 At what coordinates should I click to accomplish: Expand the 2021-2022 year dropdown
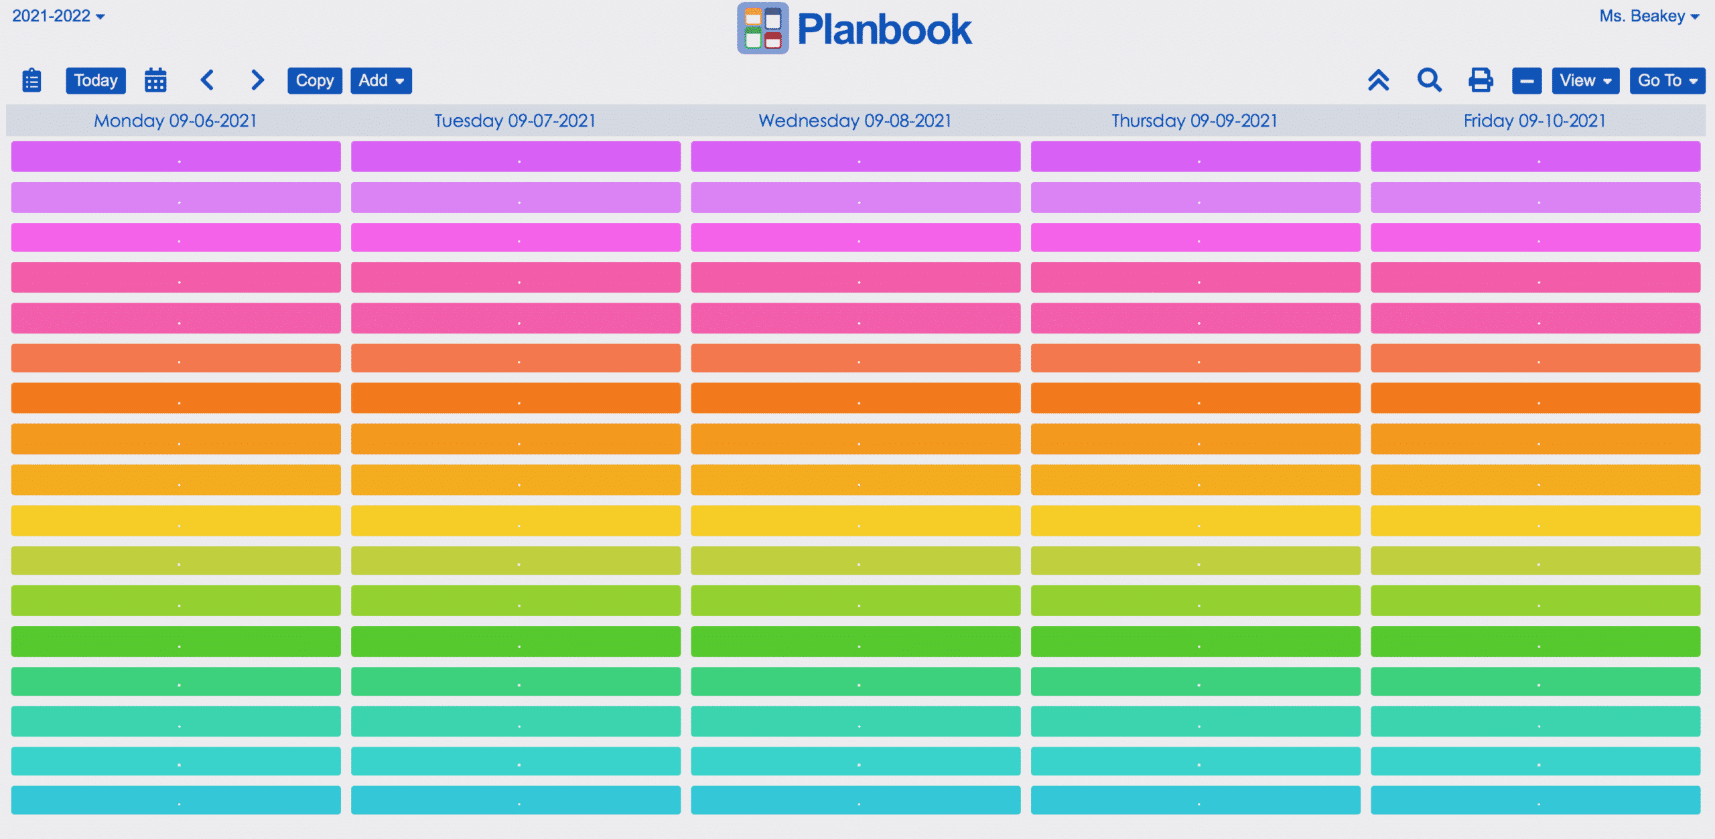(58, 15)
